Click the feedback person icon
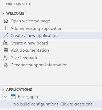Image resolution: width=102 pixels, height=110 pixels. point(6,57)
